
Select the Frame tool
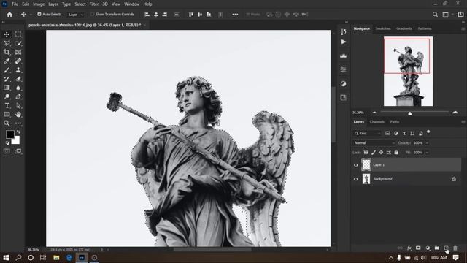(18, 52)
